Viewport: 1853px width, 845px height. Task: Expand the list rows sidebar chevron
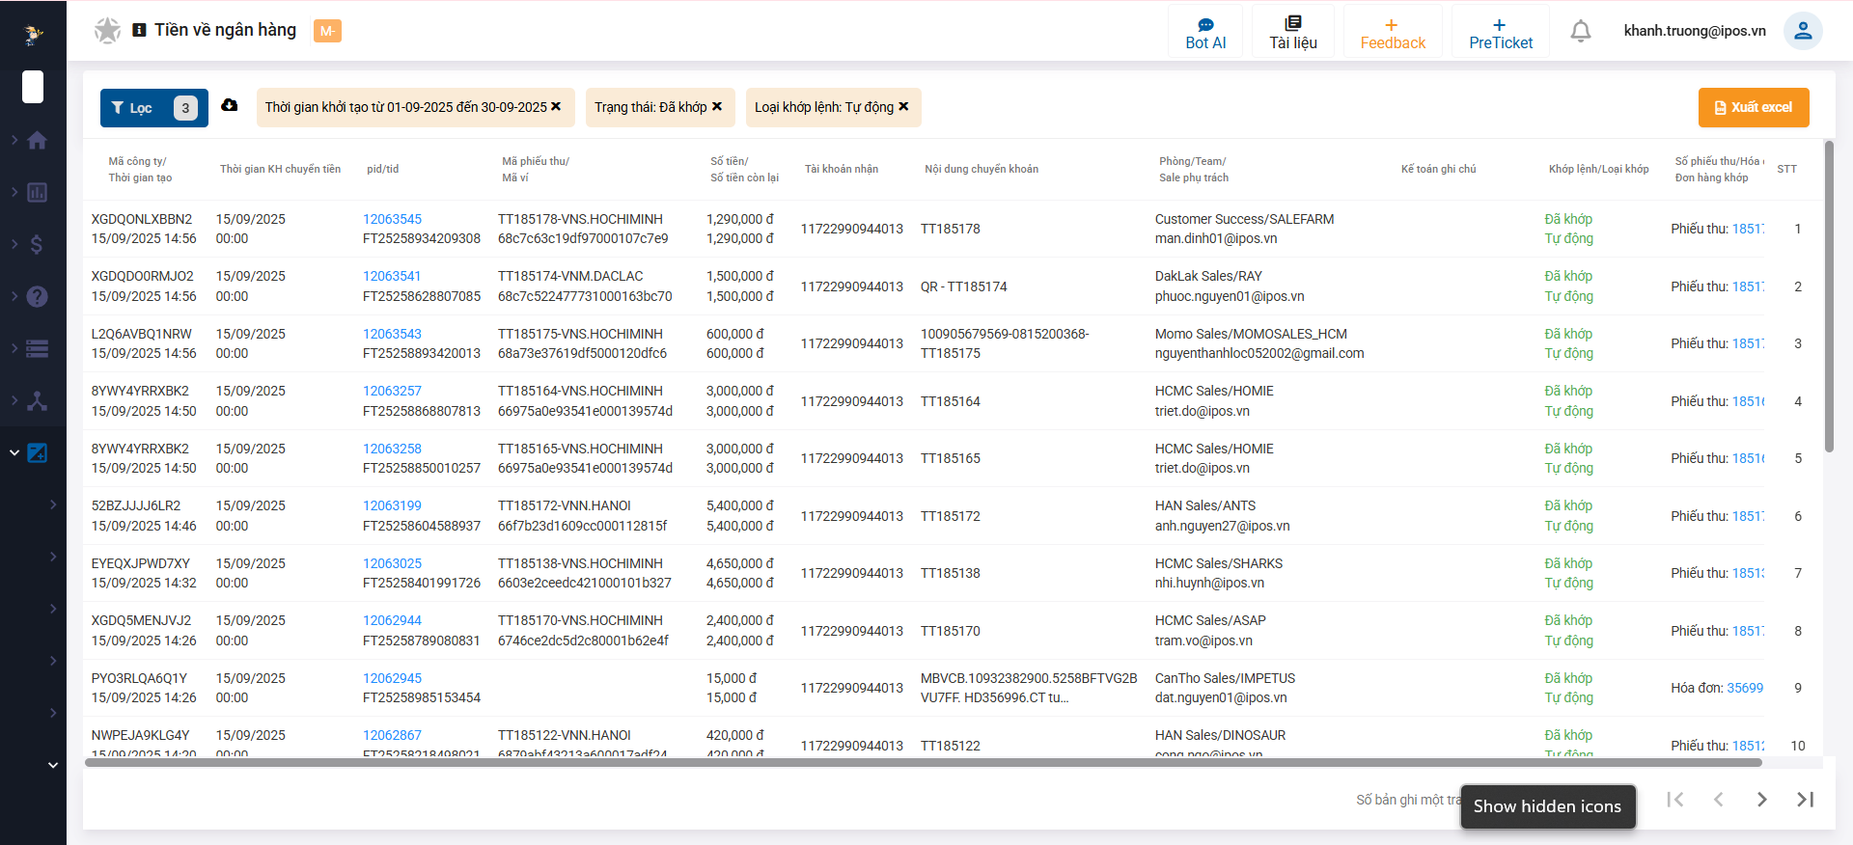[14, 349]
